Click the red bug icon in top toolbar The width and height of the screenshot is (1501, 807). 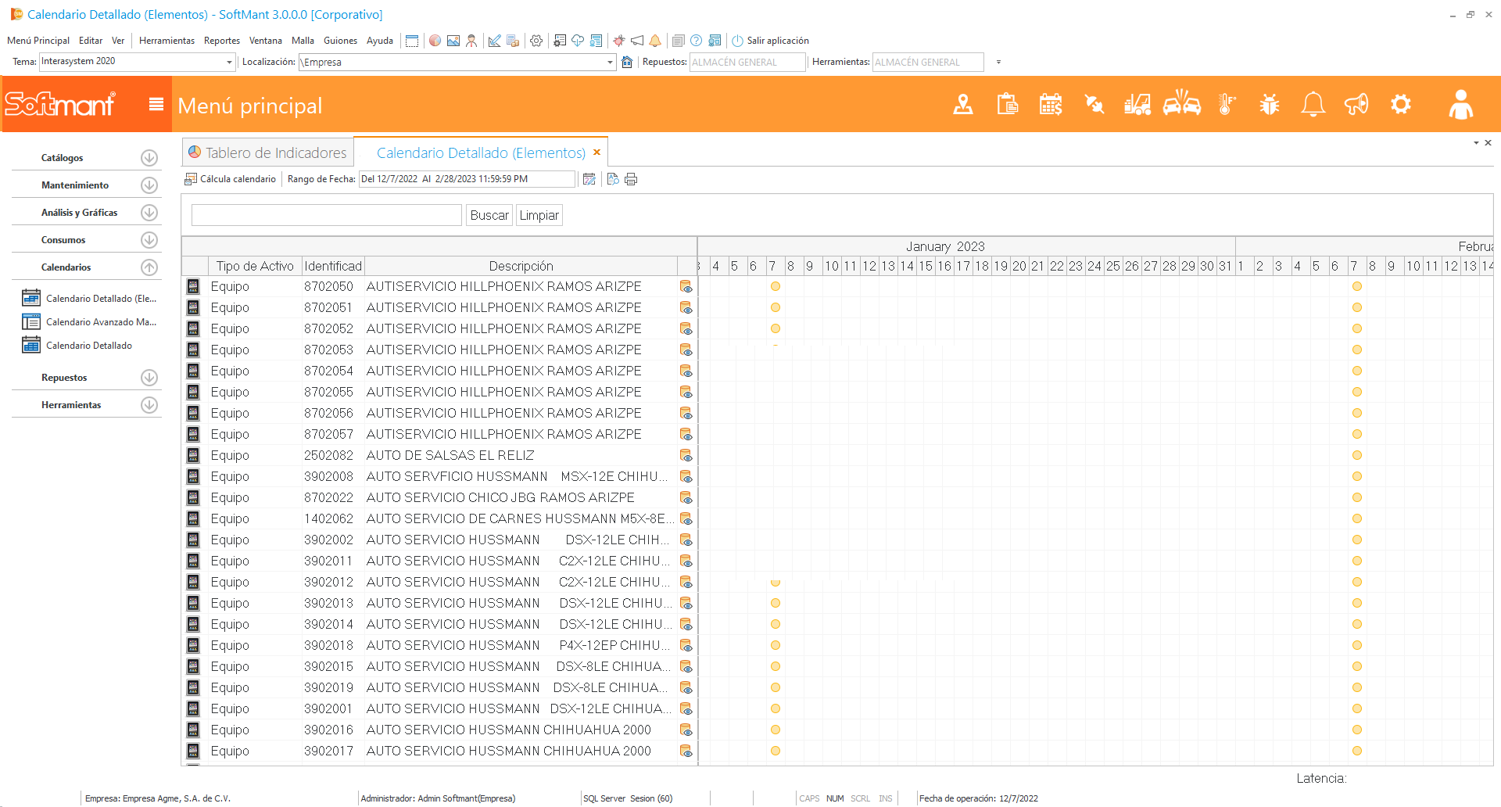(619, 41)
